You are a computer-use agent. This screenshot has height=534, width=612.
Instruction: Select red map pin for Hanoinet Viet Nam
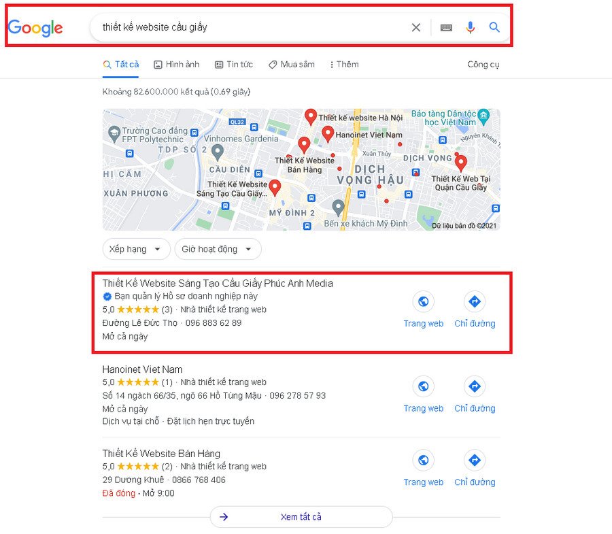(x=328, y=134)
